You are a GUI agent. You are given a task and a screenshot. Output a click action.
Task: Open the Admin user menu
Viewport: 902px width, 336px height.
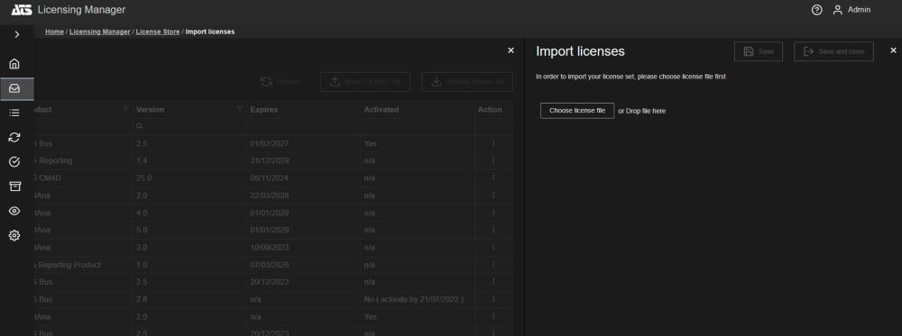coord(852,10)
